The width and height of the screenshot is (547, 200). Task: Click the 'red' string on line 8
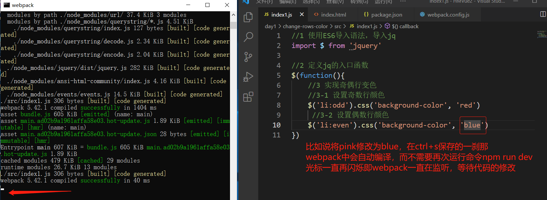[x=466, y=105]
